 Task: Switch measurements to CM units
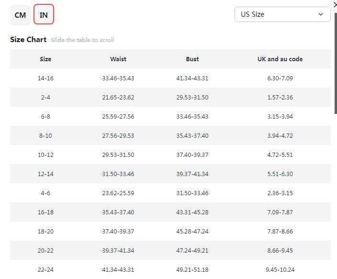coord(20,15)
